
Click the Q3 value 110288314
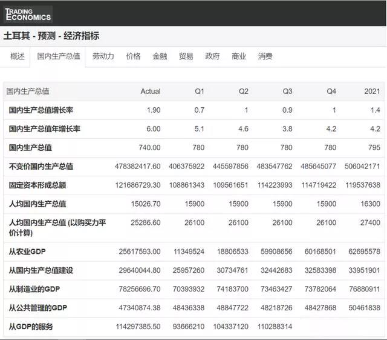tap(275, 327)
